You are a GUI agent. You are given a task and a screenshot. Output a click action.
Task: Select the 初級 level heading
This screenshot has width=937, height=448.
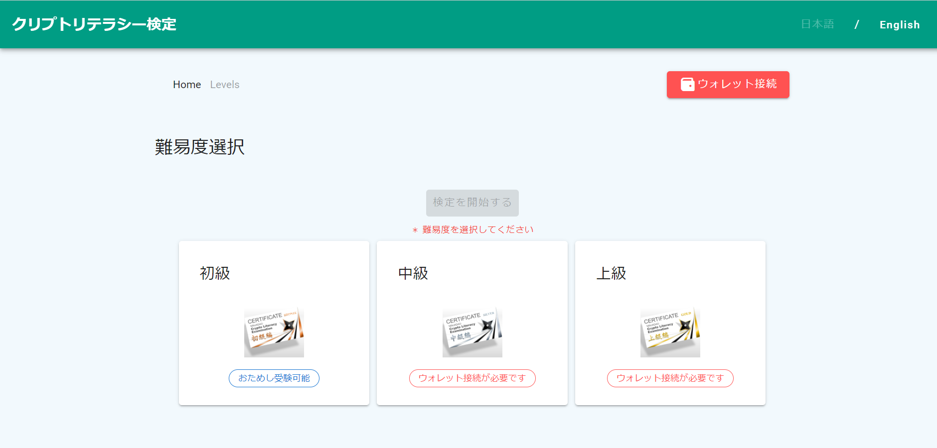pyautogui.click(x=215, y=273)
